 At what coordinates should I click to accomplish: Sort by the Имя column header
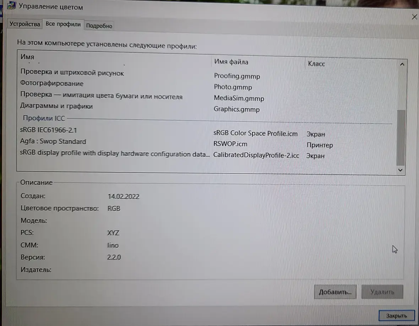click(28, 57)
